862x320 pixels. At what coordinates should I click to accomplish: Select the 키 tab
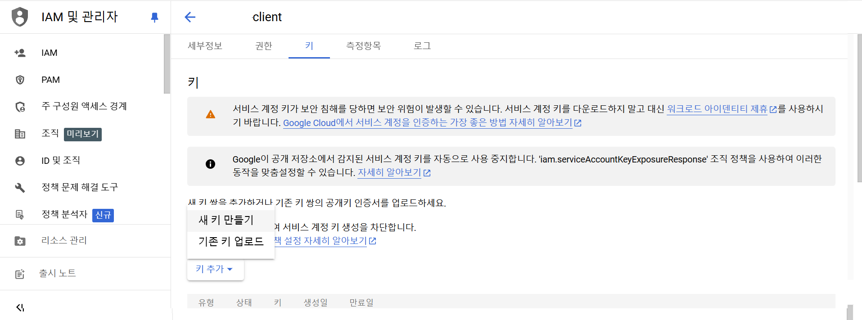pyautogui.click(x=309, y=46)
